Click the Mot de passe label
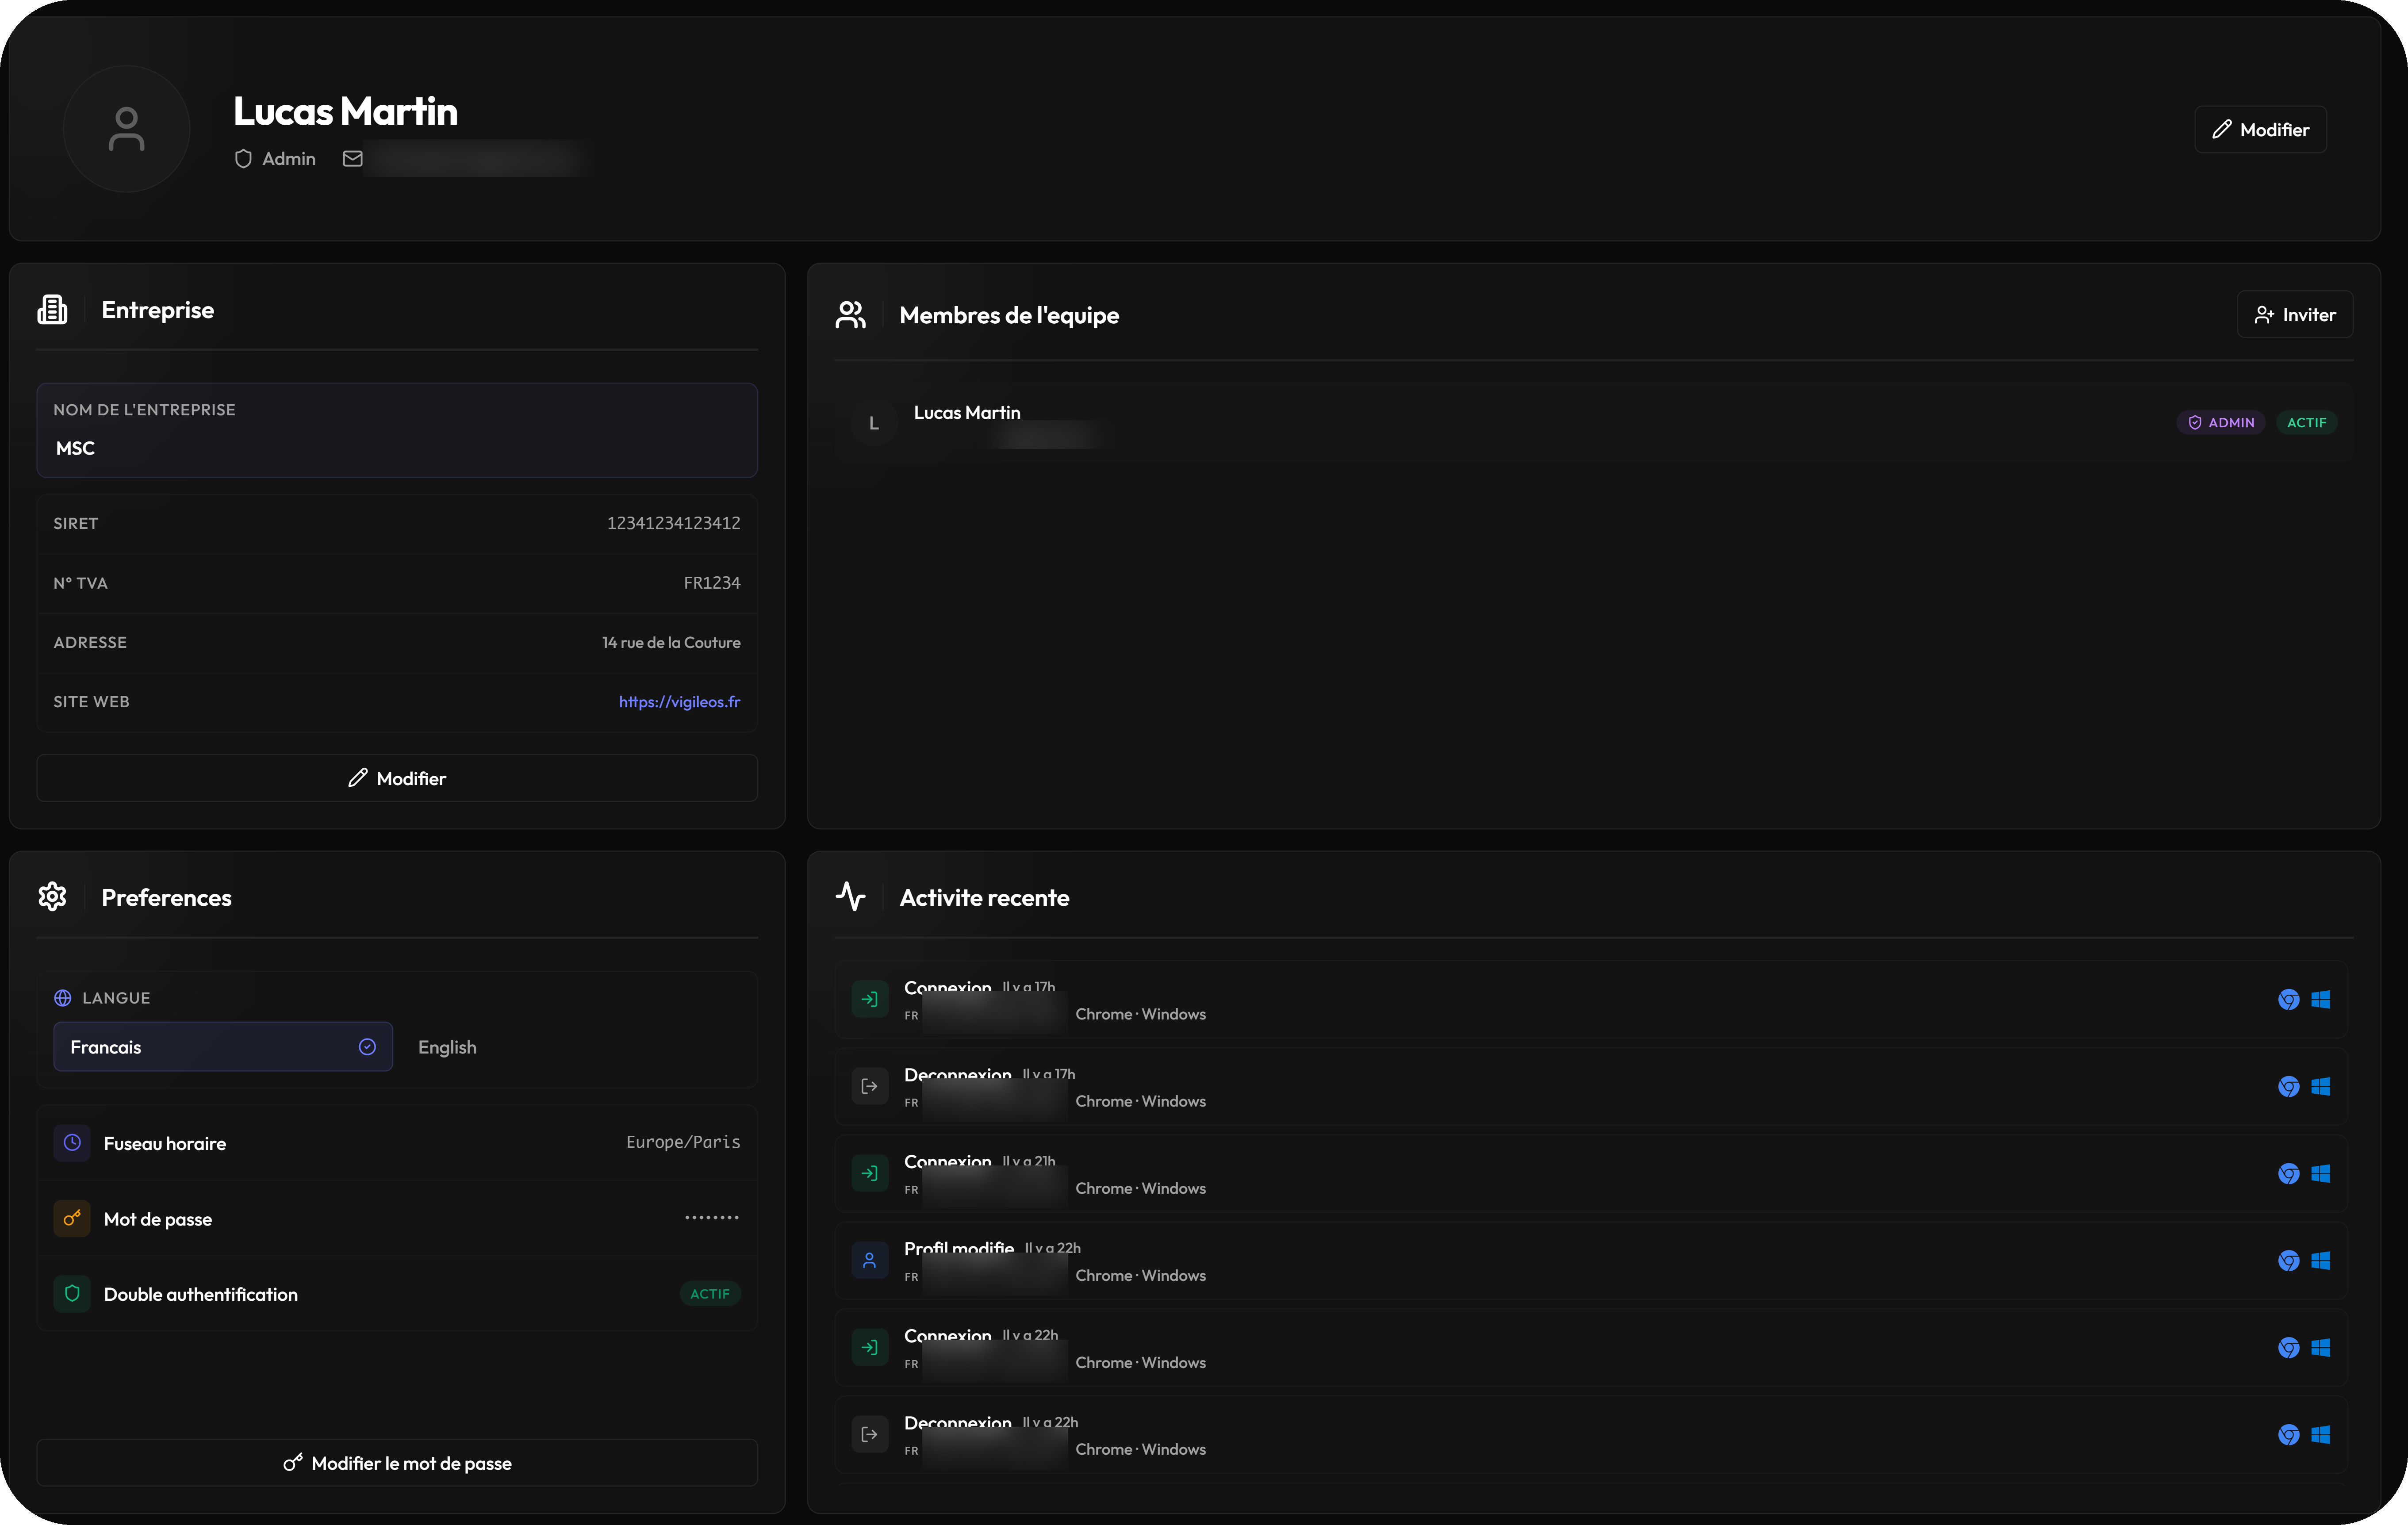 pos(158,1219)
